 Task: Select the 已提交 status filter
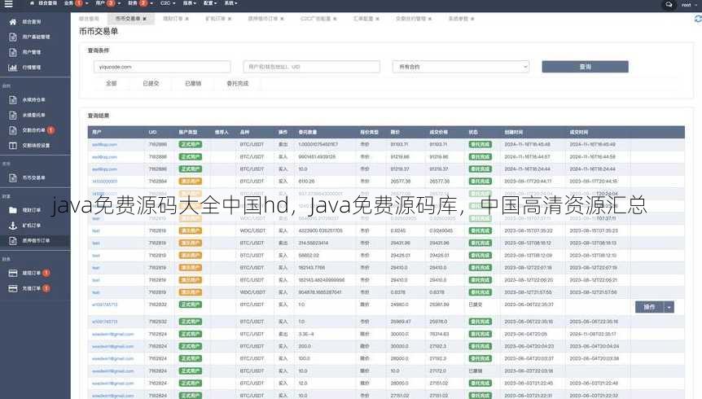click(151, 83)
